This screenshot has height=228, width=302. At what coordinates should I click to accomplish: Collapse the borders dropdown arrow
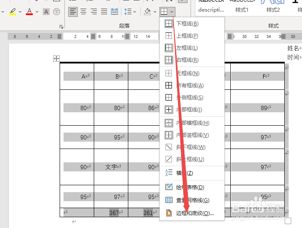click(172, 12)
